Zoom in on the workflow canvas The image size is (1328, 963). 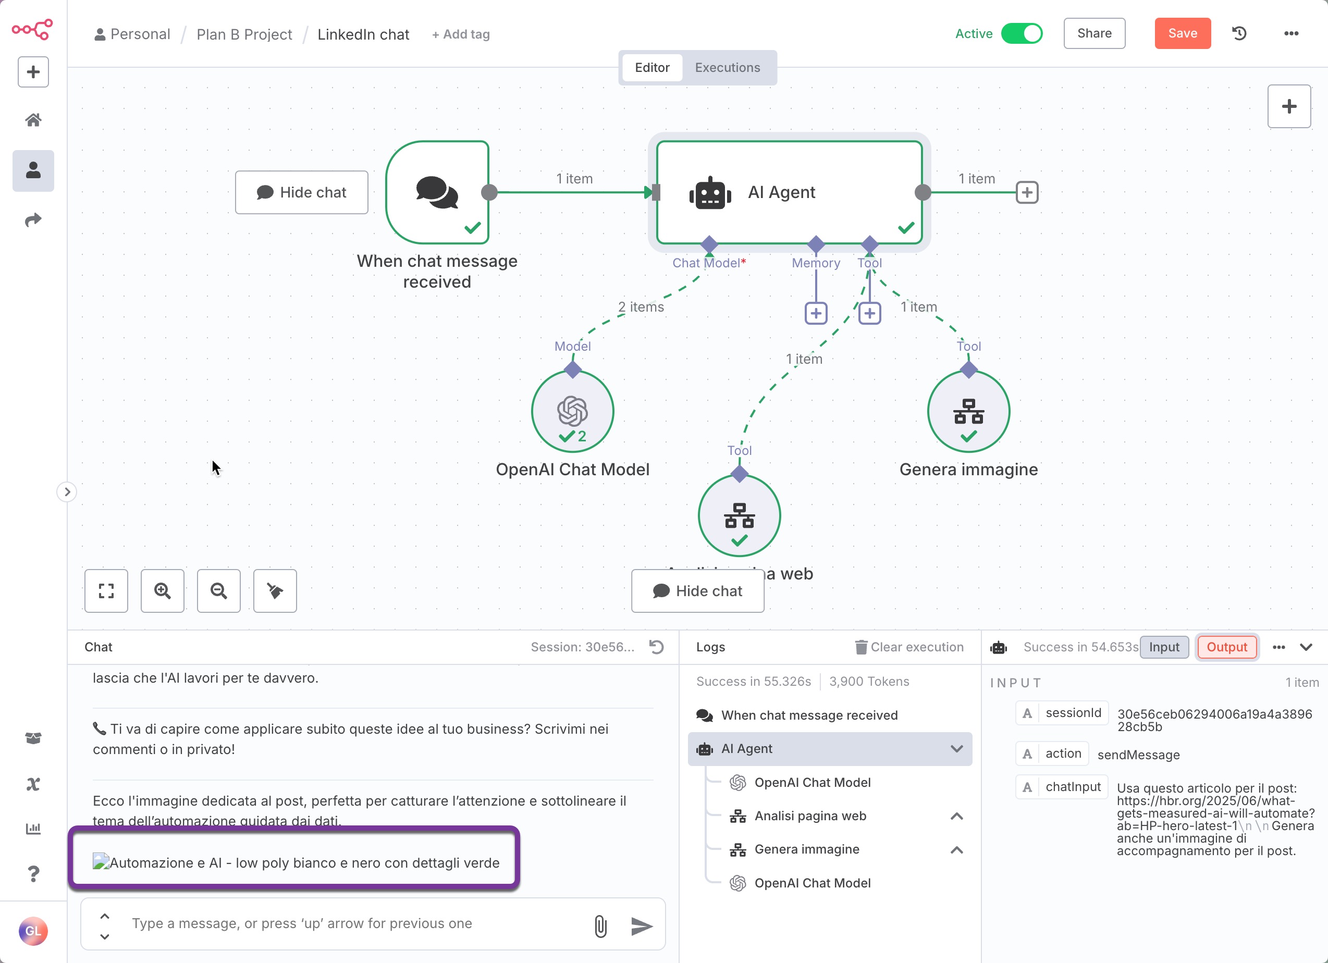click(x=162, y=591)
